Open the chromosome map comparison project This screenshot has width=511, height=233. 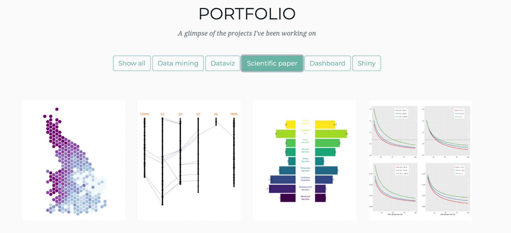pyautogui.click(x=189, y=161)
